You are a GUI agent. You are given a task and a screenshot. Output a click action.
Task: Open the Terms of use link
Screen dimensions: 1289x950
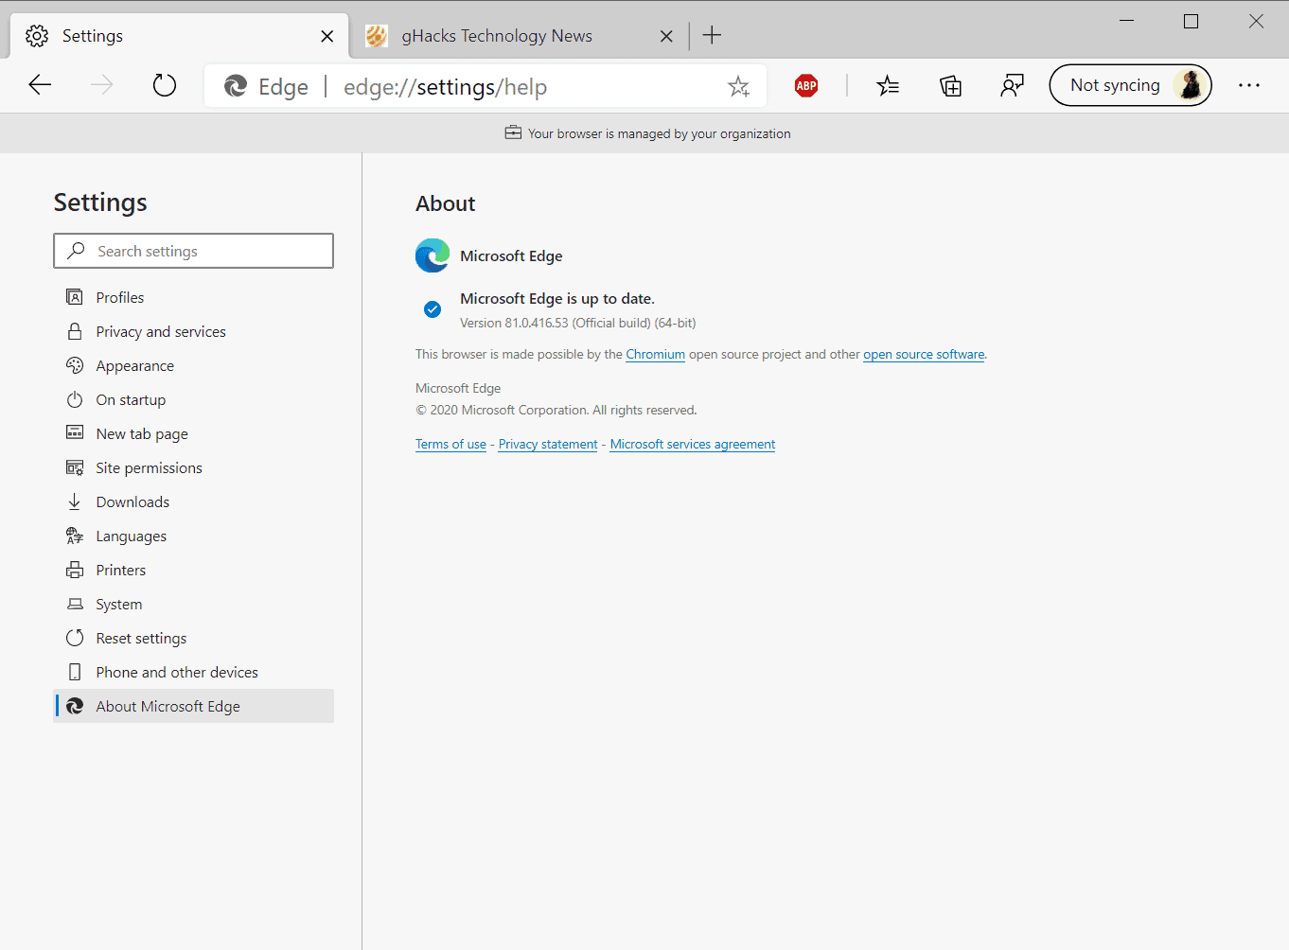click(450, 444)
